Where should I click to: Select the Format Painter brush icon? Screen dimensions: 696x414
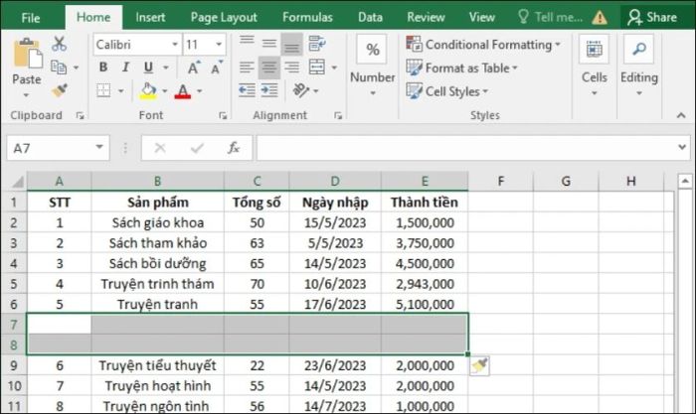point(60,90)
